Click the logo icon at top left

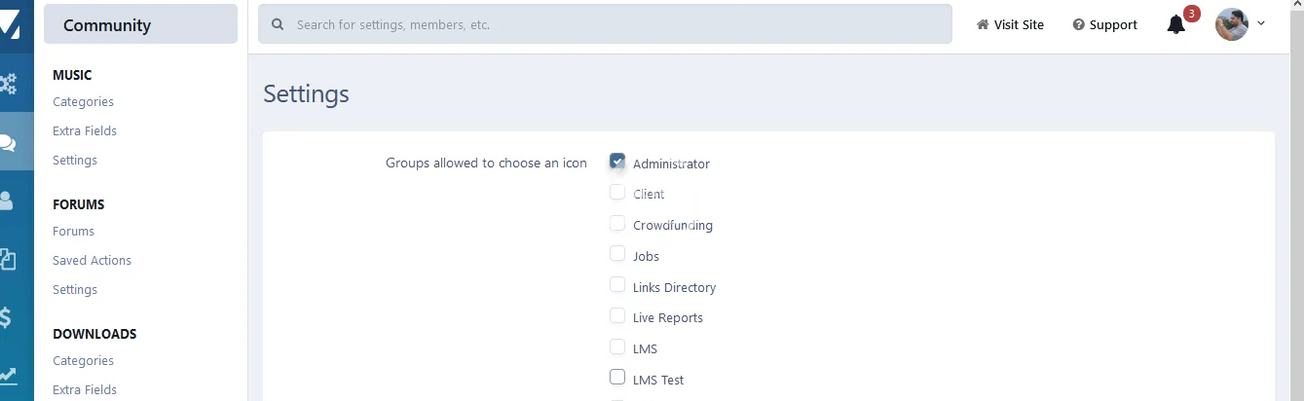10,23
